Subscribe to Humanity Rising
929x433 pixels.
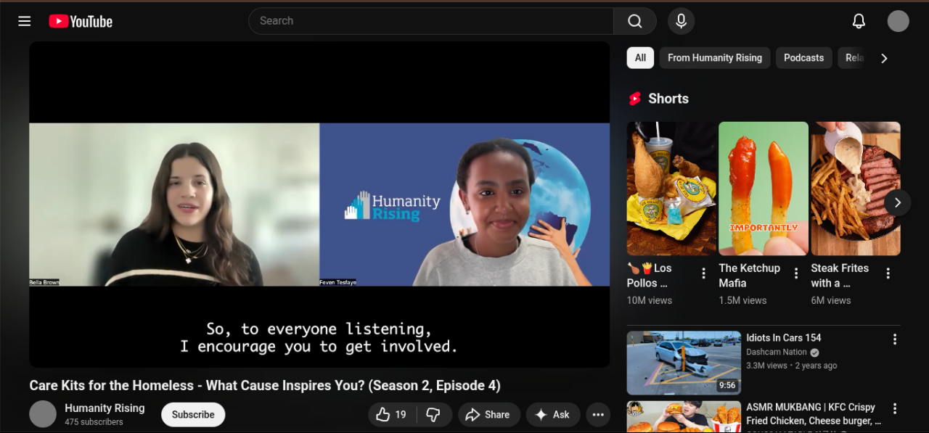click(193, 415)
